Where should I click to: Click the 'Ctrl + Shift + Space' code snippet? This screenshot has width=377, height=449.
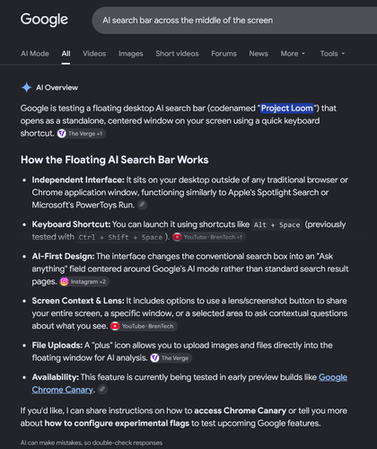tap(120, 237)
